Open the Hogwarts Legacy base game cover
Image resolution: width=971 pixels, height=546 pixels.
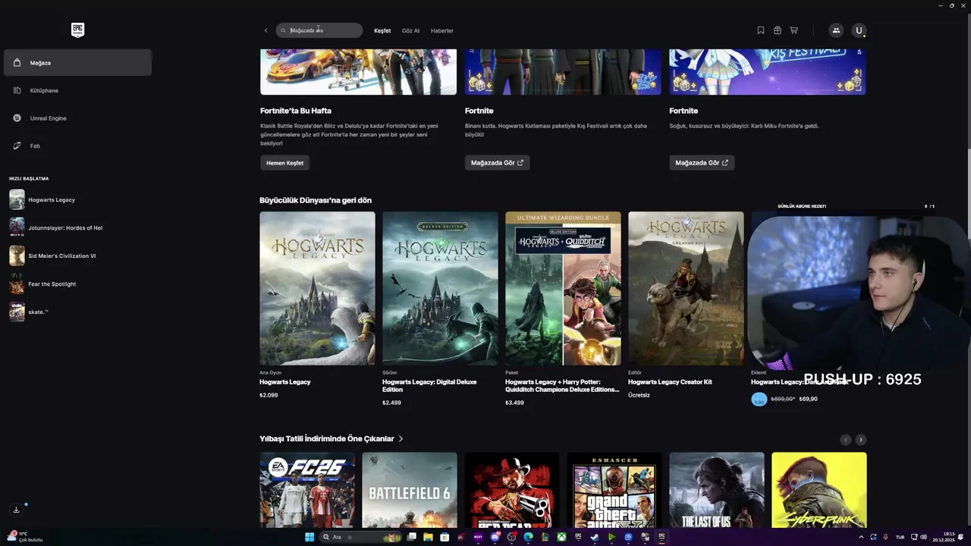click(317, 288)
